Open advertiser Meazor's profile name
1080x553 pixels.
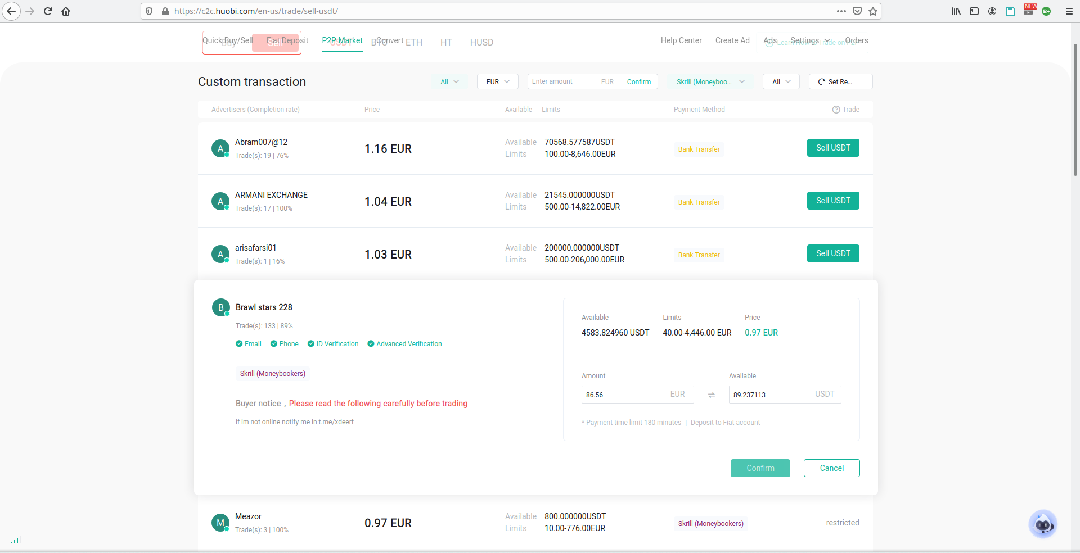click(248, 516)
